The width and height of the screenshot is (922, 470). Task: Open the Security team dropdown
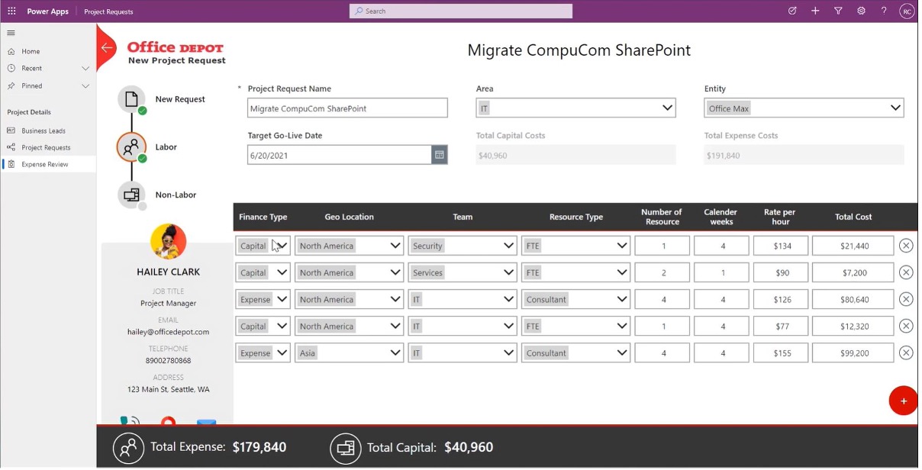(x=463, y=246)
